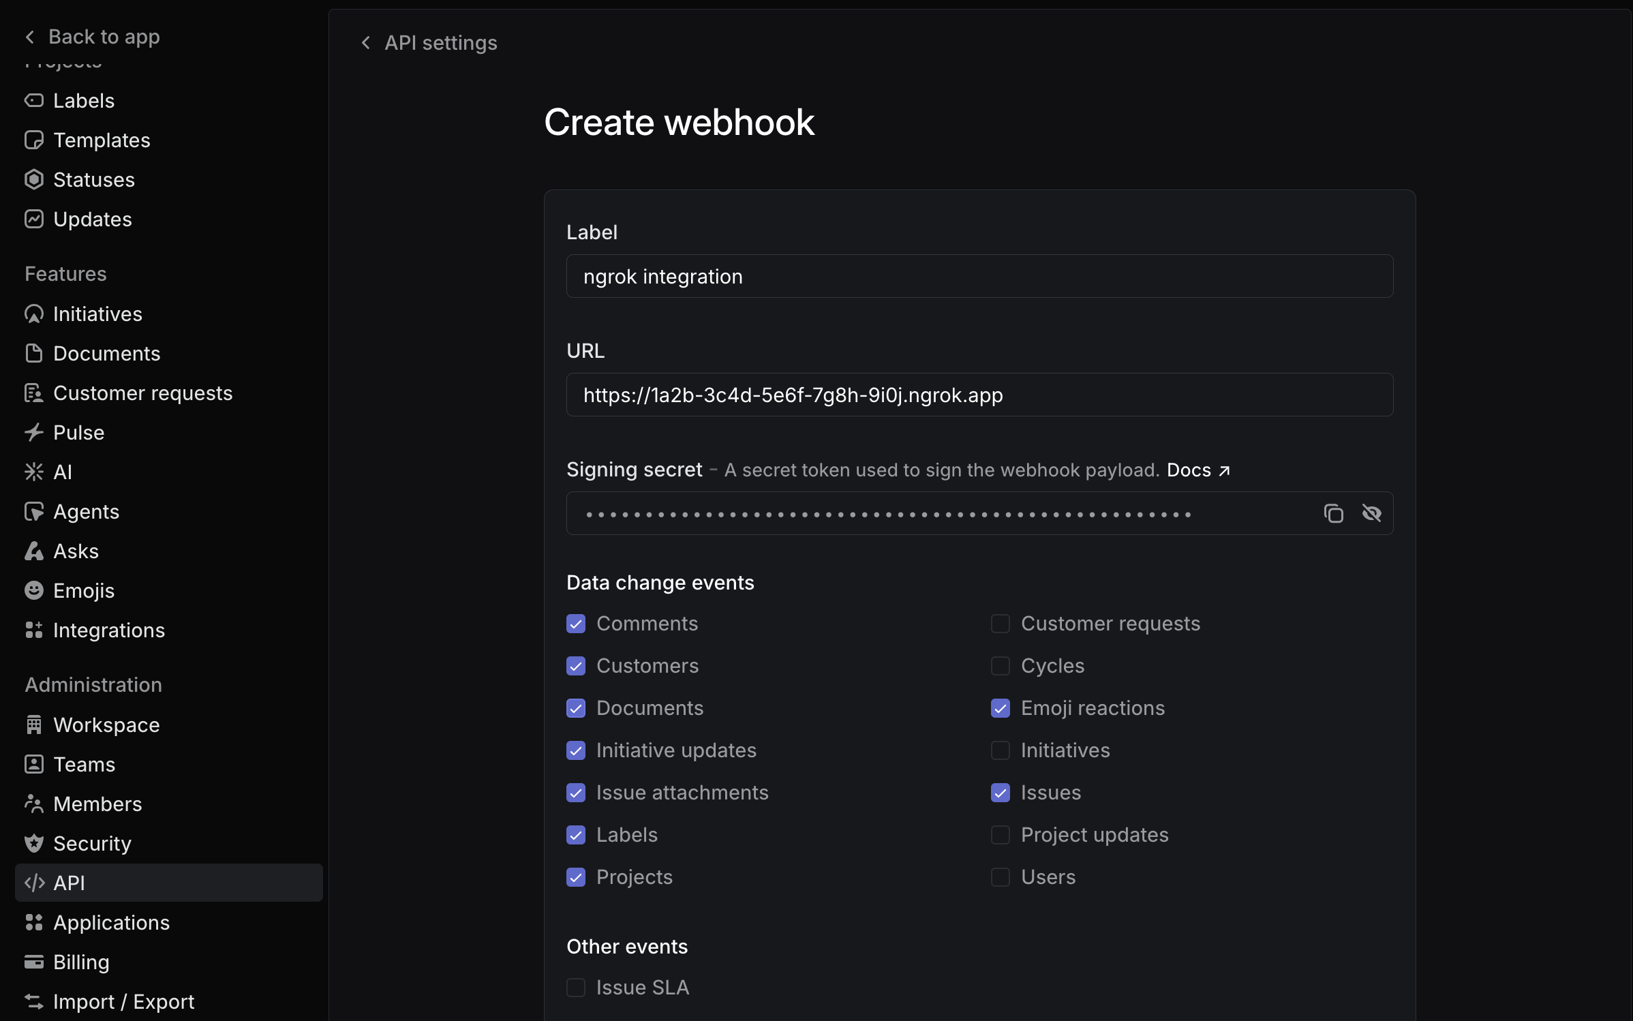1633x1021 pixels.
Task: Open the Emojis settings
Action: pyautogui.click(x=84, y=591)
